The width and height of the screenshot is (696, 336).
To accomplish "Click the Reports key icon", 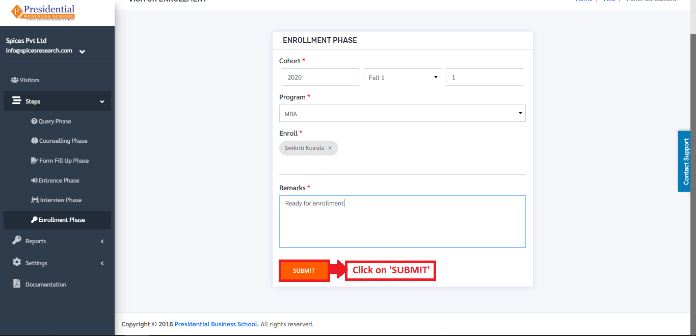I will [17, 241].
